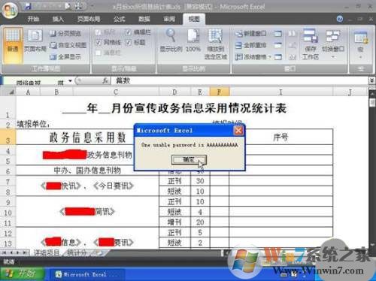
Task: Expand the Freeze Panes dropdown
Action: coord(253,57)
